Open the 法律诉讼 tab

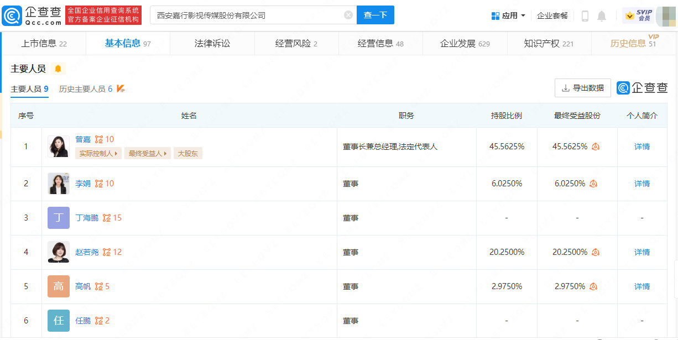[212, 43]
